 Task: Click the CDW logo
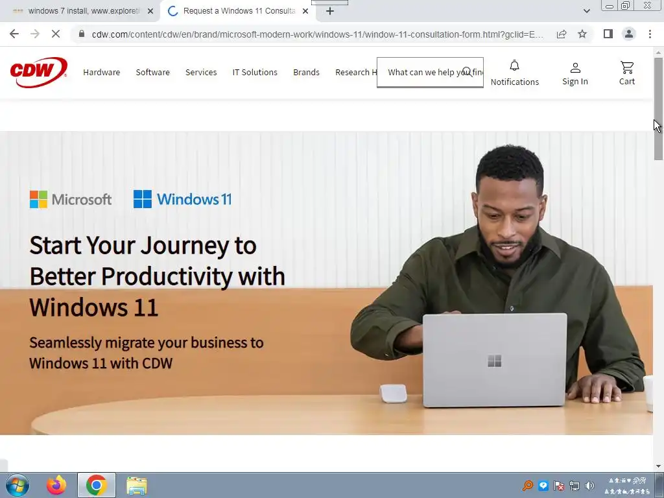[38, 73]
